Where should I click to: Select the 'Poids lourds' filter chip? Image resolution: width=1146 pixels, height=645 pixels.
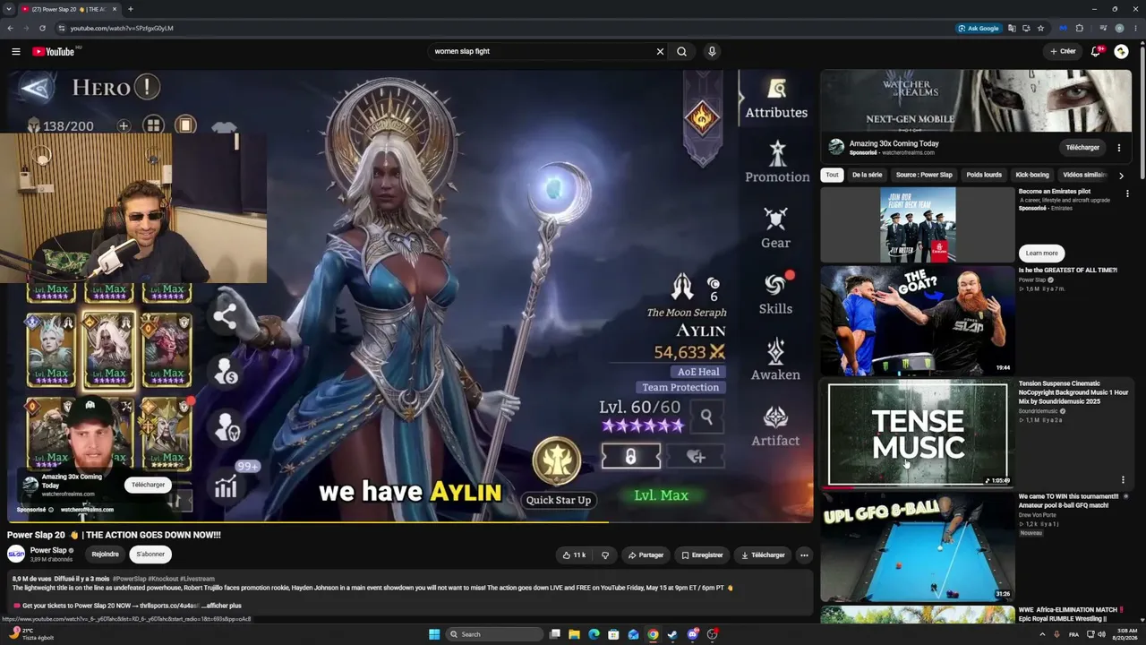[984, 175]
